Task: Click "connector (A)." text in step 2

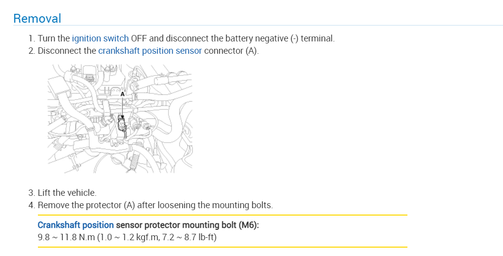Action: coord(231,51)
